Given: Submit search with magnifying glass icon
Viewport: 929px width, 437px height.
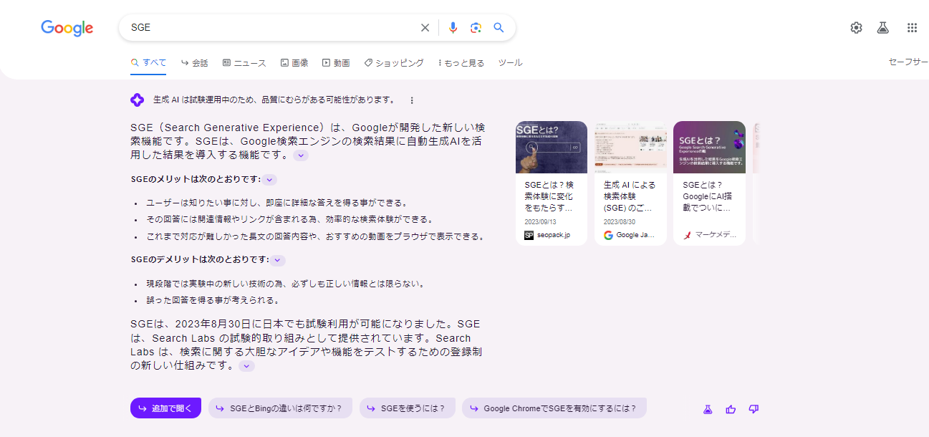Looking at the screenshot, I should click(499, 28).
